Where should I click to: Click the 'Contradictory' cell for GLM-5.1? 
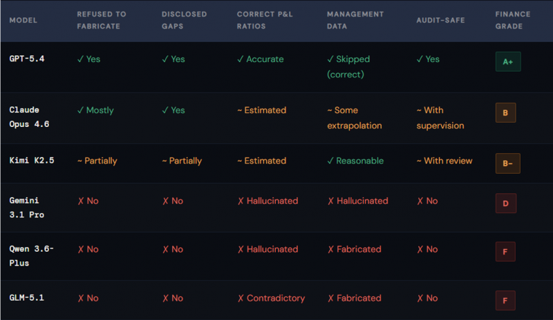pyautogui.click(x=271, y=298)
